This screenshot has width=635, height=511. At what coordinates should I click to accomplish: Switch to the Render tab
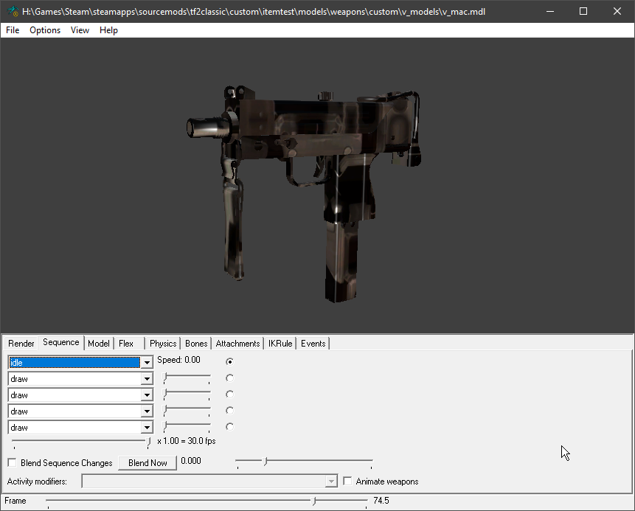pos(21,344)
